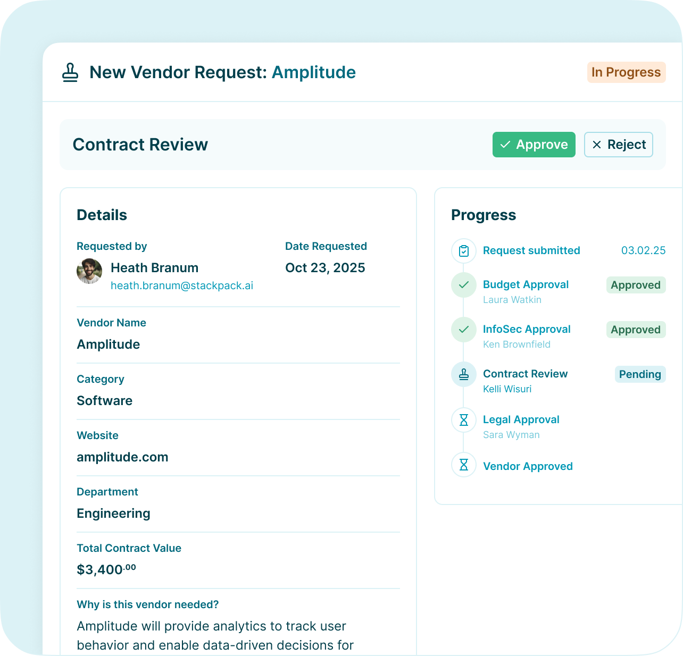Click the Approve button
This screenshot has width=683, height=656.
534,145
